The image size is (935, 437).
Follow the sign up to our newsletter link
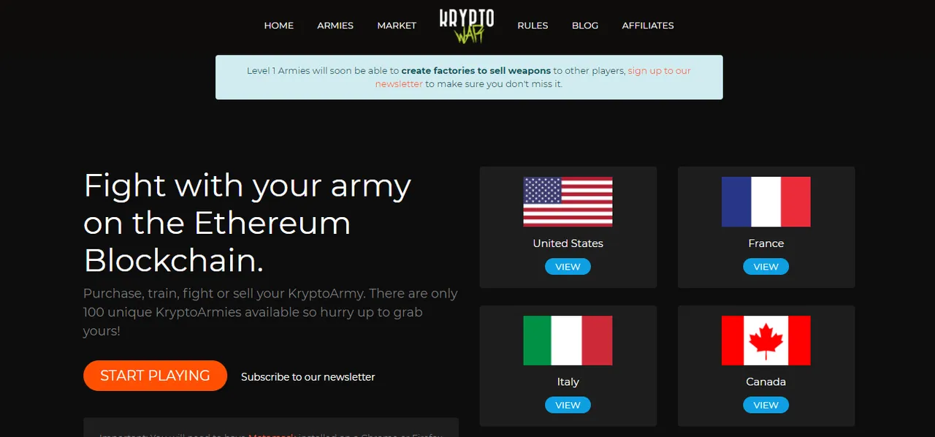click(x=533, y=77)
